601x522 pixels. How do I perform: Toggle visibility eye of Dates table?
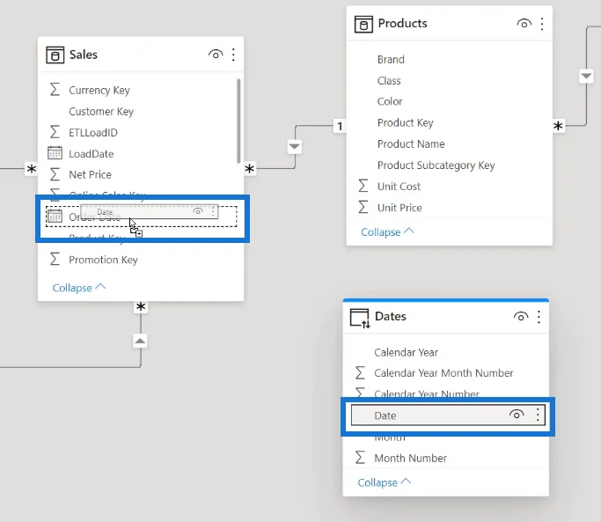(x=521, y=316)
